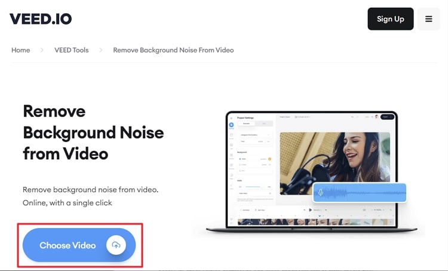Click the blue audio waveform graphic
The width and height of the screenshot is (448, 271).
(x=360, y=193)
